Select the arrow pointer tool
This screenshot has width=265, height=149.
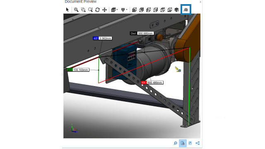pos(67,10)
